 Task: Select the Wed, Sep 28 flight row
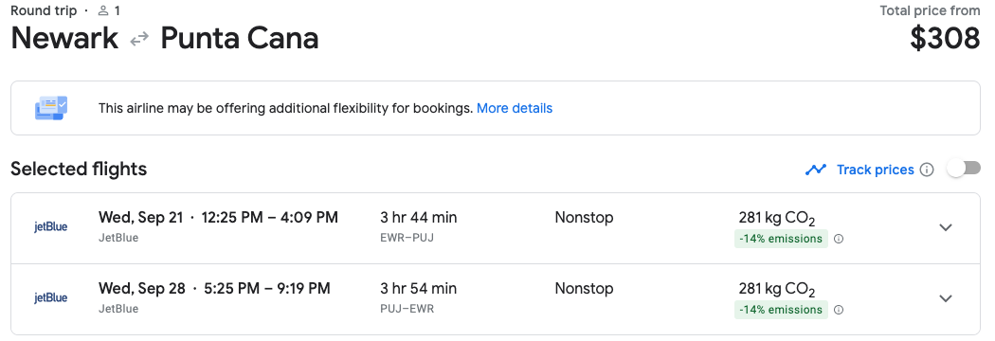[496, 299]
